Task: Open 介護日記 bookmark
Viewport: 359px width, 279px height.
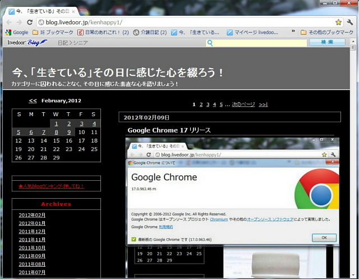Action: click(150, 33)
